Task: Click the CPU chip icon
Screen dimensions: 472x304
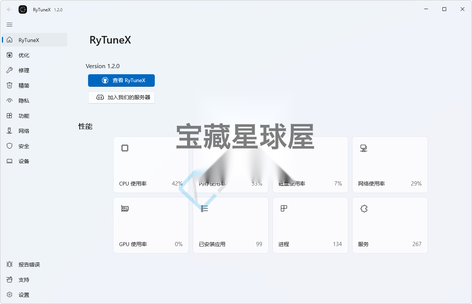Action: click(124, 148)
